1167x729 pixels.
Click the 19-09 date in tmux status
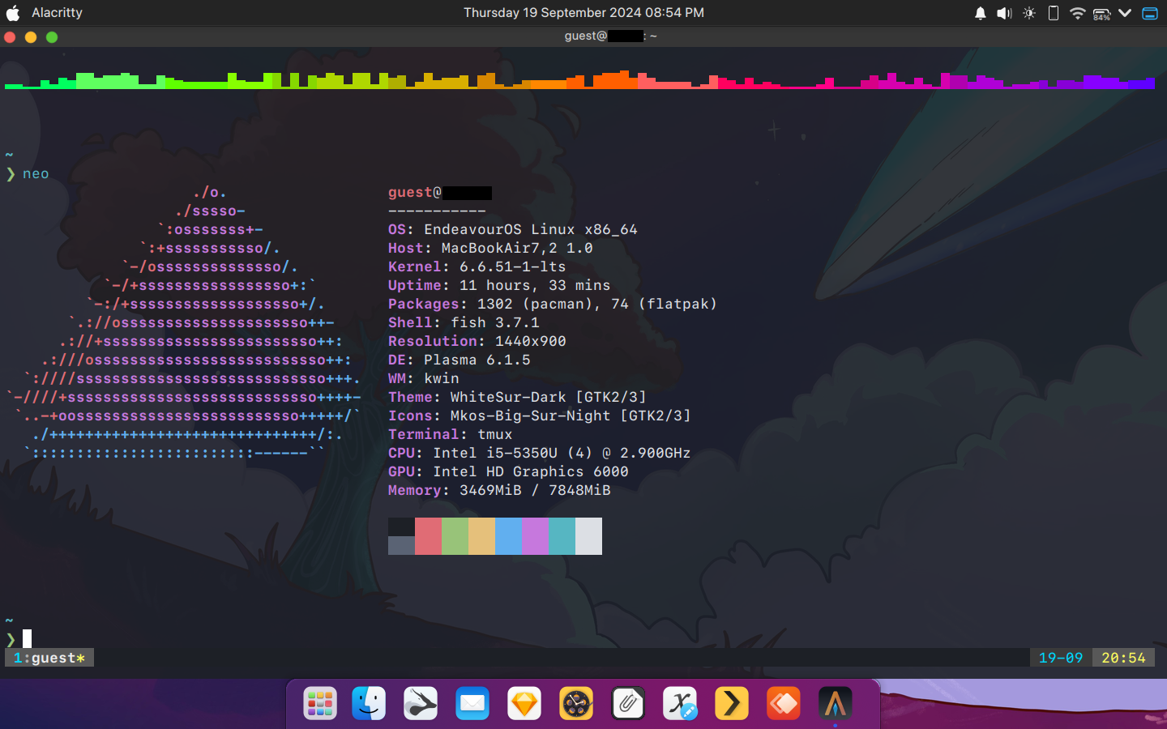pyautogui.click(x=1061, y=658)
